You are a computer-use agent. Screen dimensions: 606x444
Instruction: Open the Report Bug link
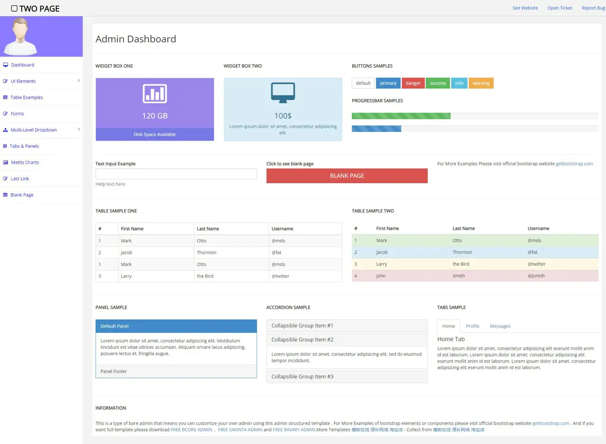(593, 8)
